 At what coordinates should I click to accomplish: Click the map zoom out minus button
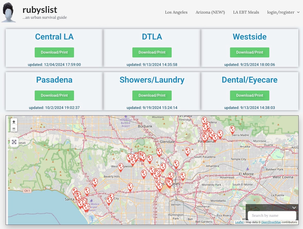tap(14, 128)
